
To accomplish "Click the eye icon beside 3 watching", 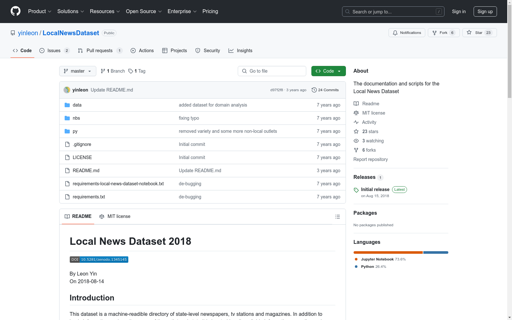I will (x=356, y=141).
